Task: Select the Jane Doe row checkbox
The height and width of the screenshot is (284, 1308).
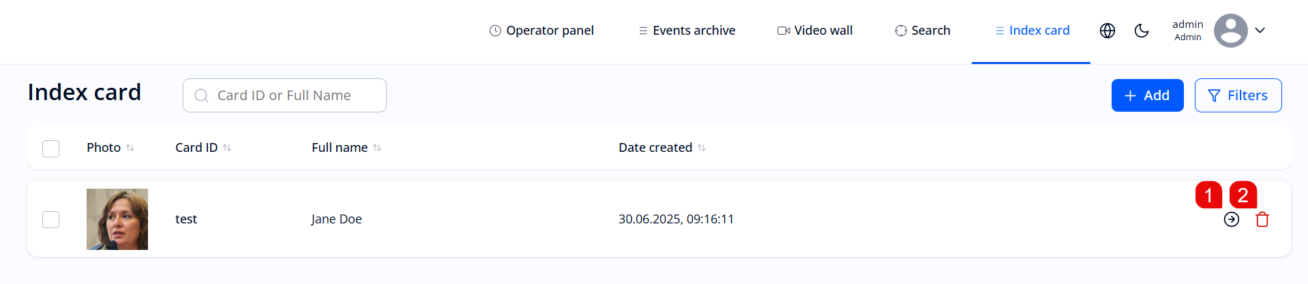Action: [51, 219]
